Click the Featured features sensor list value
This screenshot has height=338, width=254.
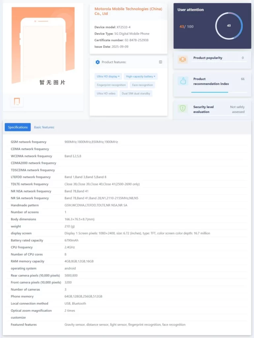click(125, 325)
